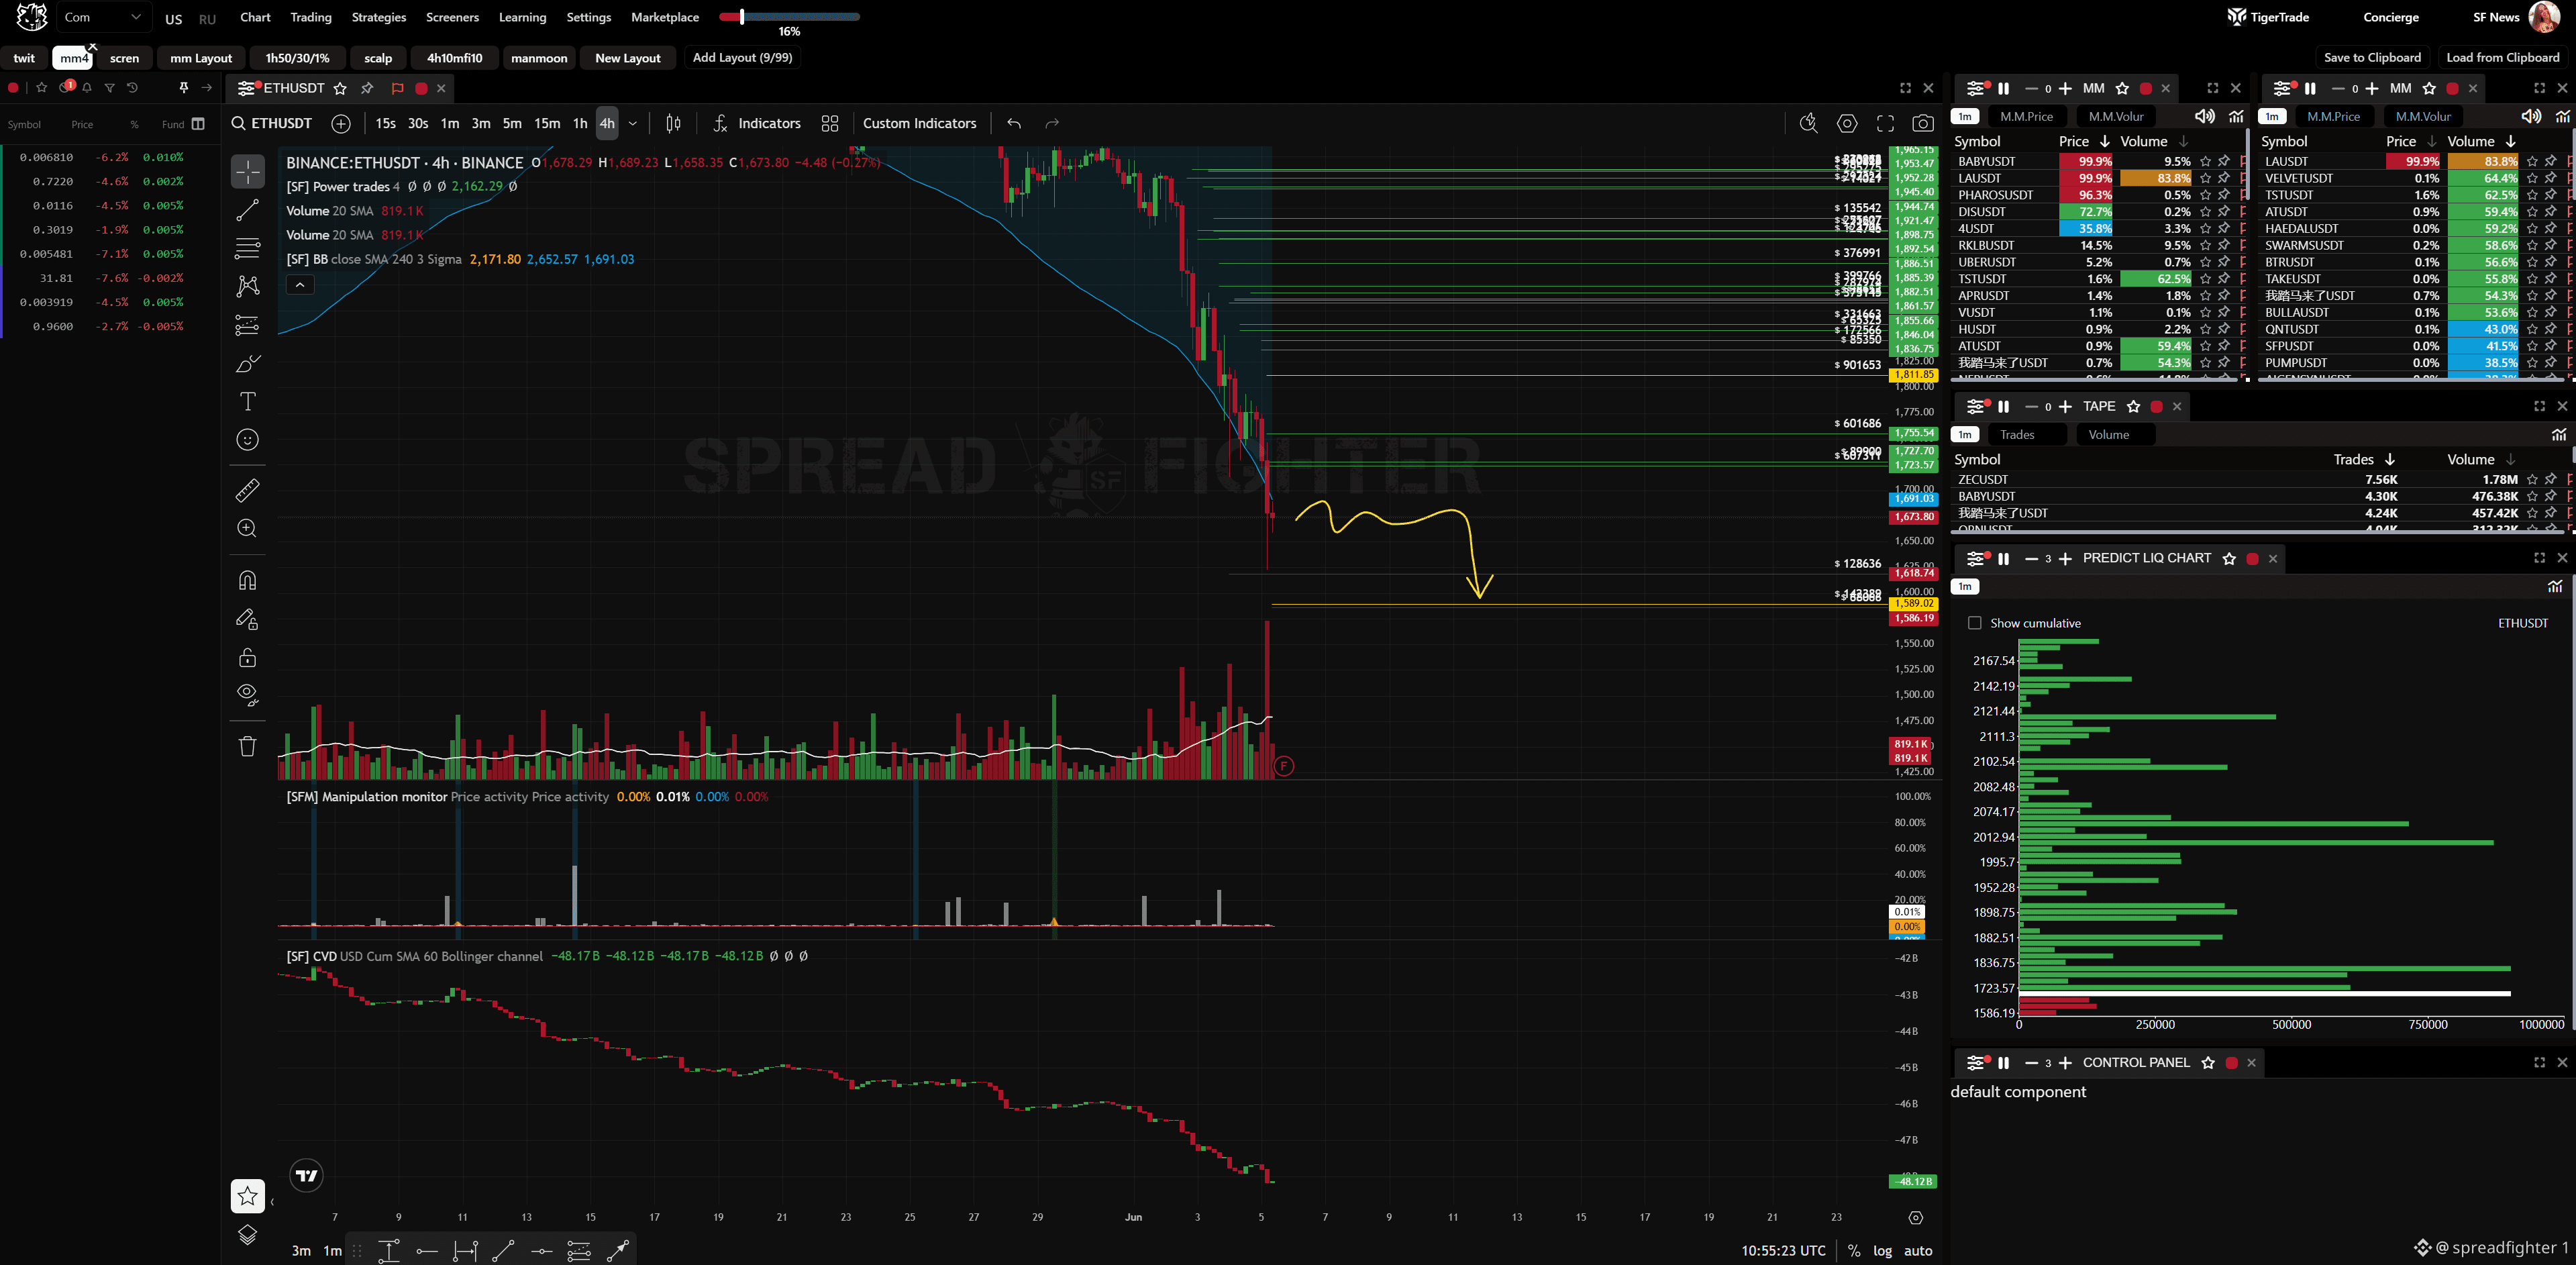This screenshot has width=2576, height=1265.
Task: Select the 15m timeframe button
Action: click(x=547, y=123)
